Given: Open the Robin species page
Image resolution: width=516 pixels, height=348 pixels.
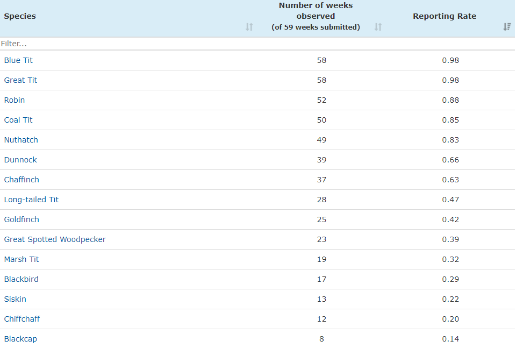Looking at the screenshot, I should [15, 100].
